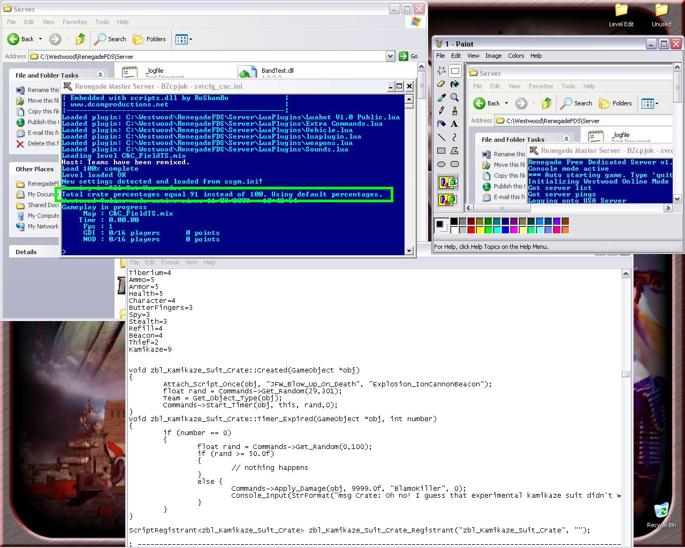Activate the Magnifier tool in Paint

click(454, 97)
